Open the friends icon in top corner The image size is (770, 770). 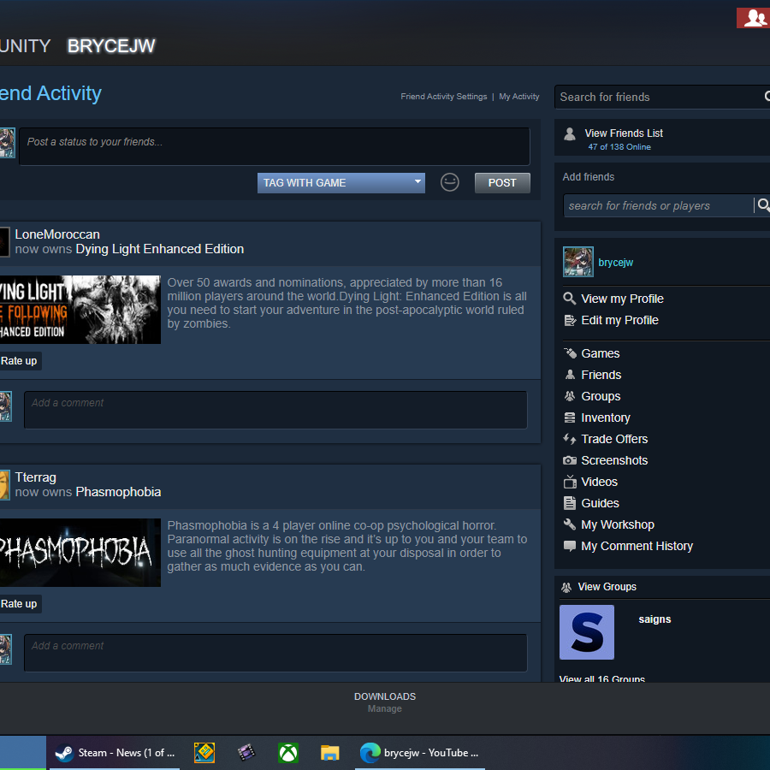pos(755,18)
